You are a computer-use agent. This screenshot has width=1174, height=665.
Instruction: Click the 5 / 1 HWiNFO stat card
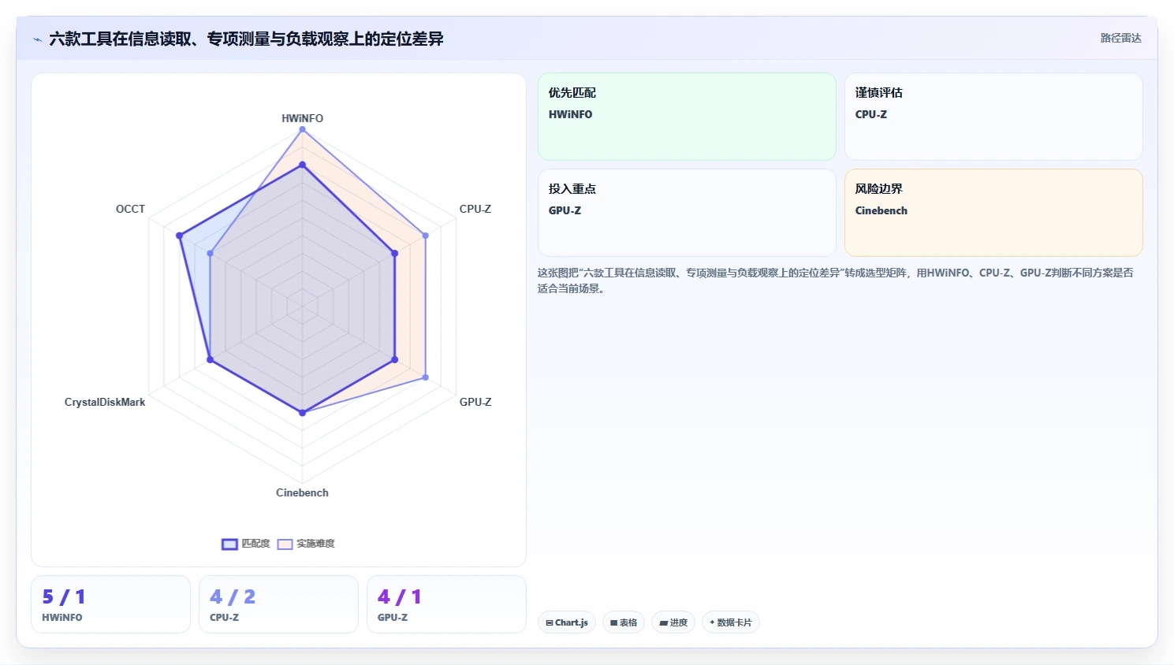coord(110,604)
